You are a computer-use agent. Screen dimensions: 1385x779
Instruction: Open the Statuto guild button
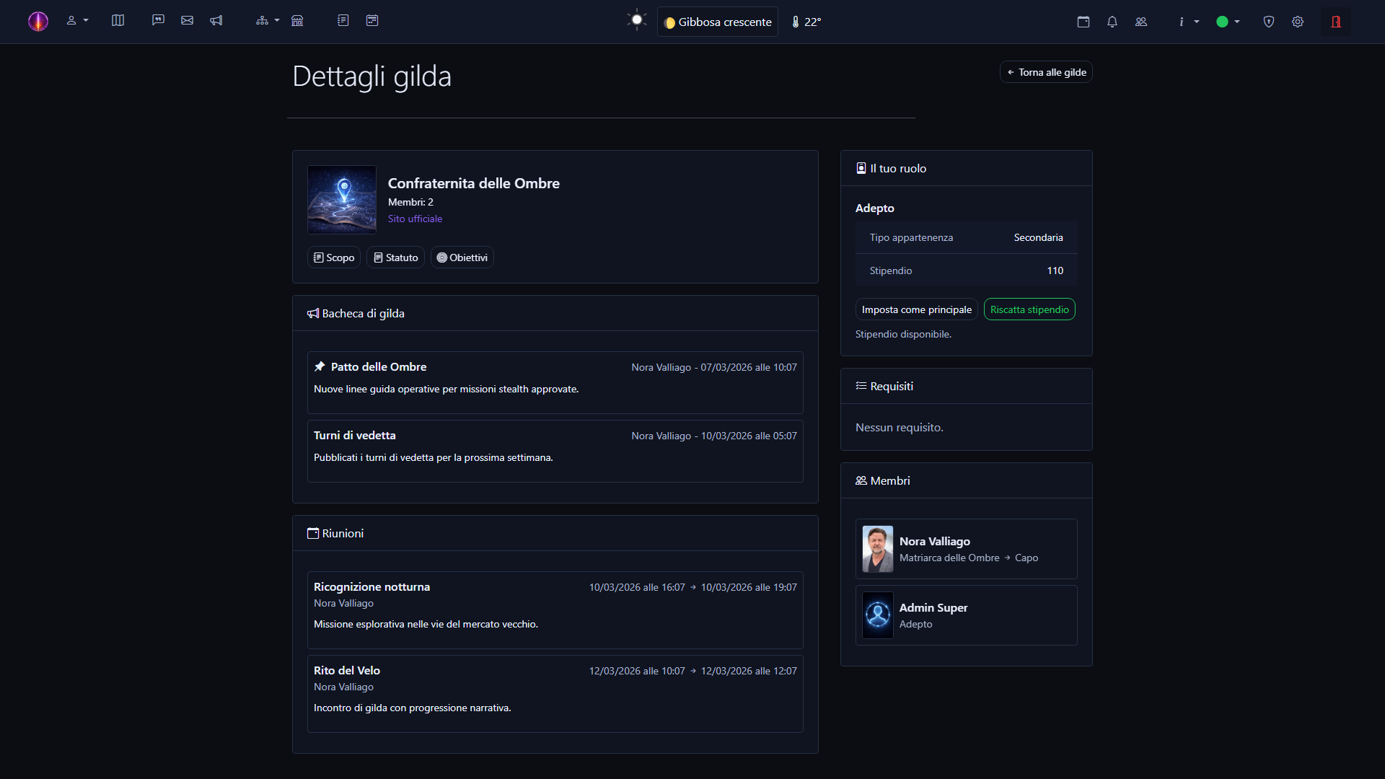click(x=395, y=258)
